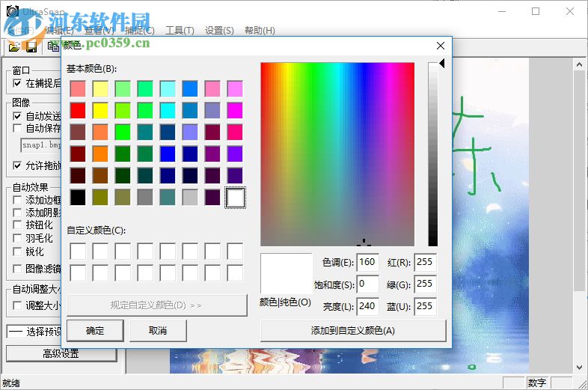Select the cyan basic color swatch
Viewport: 588px width, 390px height.
click(168, 110)
